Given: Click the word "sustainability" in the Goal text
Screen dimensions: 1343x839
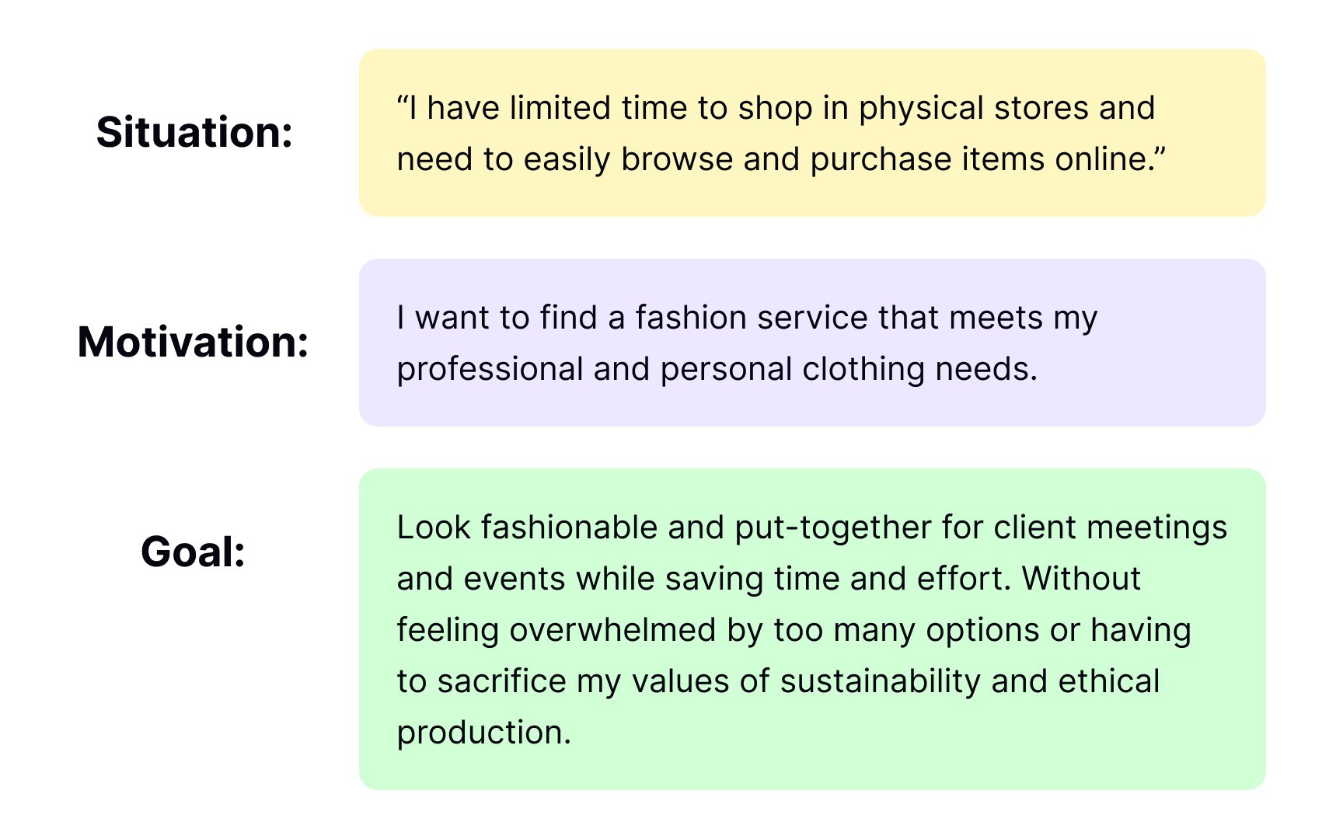Looking at the screenshot, I should click(x=881, y=681).
